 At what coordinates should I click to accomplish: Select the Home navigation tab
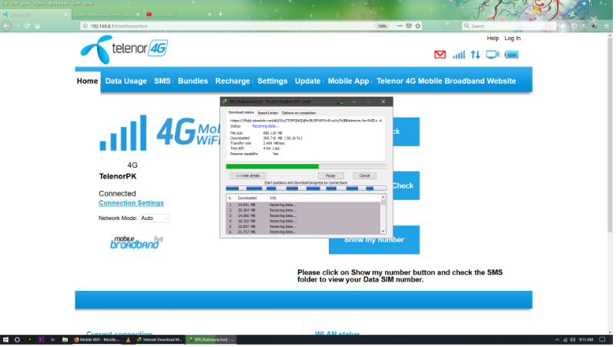coord(88,82)
